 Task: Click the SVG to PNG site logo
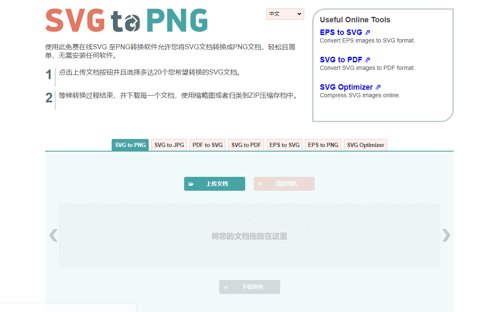pos(126,20)
